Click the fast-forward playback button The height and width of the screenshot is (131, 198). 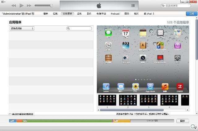[29, 6]
